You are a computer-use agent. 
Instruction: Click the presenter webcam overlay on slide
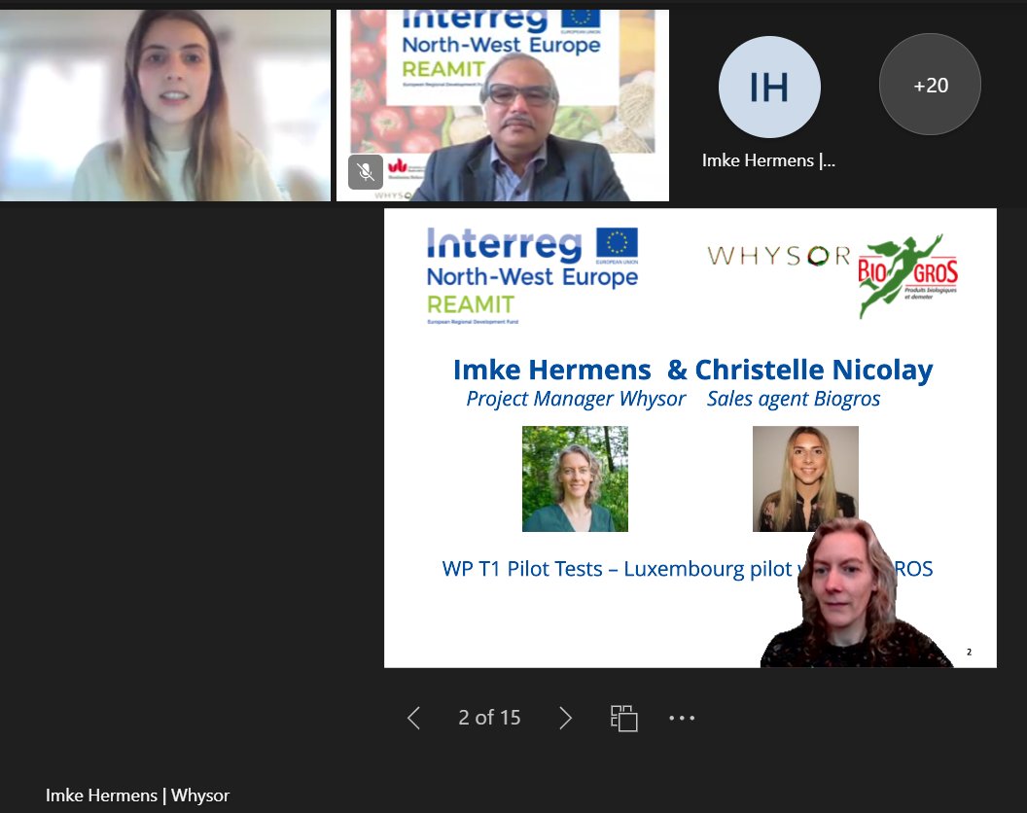856,593
